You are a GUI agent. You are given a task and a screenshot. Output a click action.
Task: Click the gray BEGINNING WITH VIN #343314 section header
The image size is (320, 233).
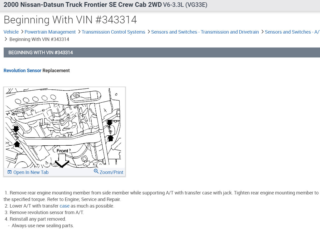coord(162,52)
